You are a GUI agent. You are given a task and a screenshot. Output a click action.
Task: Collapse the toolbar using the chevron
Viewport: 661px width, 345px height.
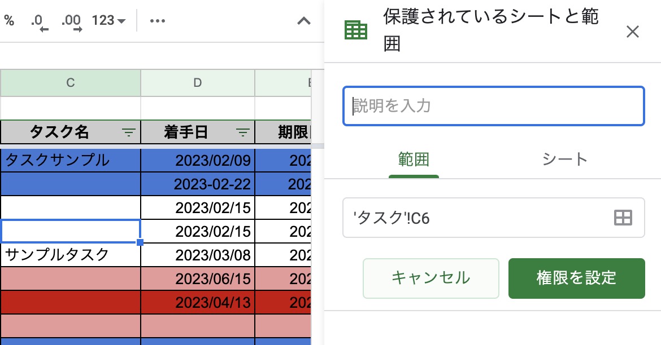[303, 21]
